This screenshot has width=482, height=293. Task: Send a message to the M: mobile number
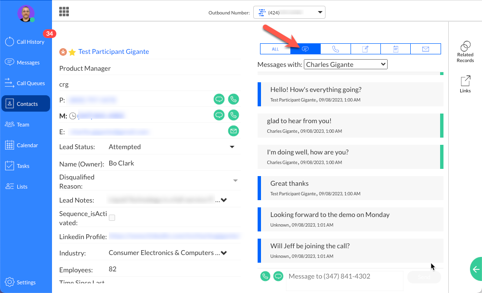pos(219,115)
